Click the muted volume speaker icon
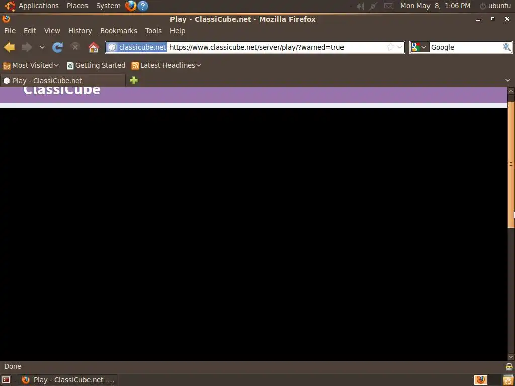The width and height of the screenshot is (515, 386). [x=360, y=6]
